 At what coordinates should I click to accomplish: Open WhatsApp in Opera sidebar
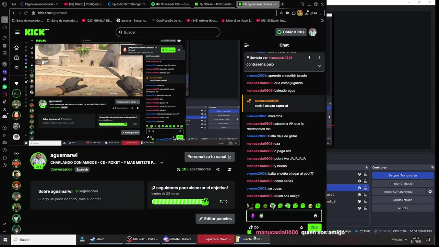coord(4,87)
